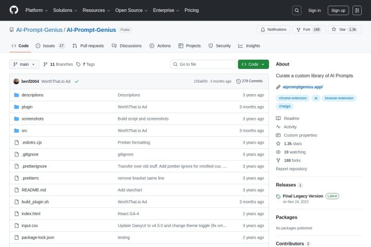The image size is (371, 247).
Task: Fork the repository using the Fork button
Action: [309, 29]
